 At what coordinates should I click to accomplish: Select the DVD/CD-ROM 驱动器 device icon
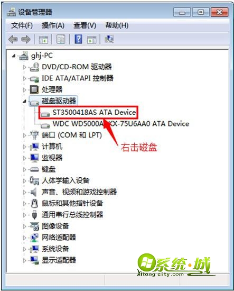(x=34, y=67)
